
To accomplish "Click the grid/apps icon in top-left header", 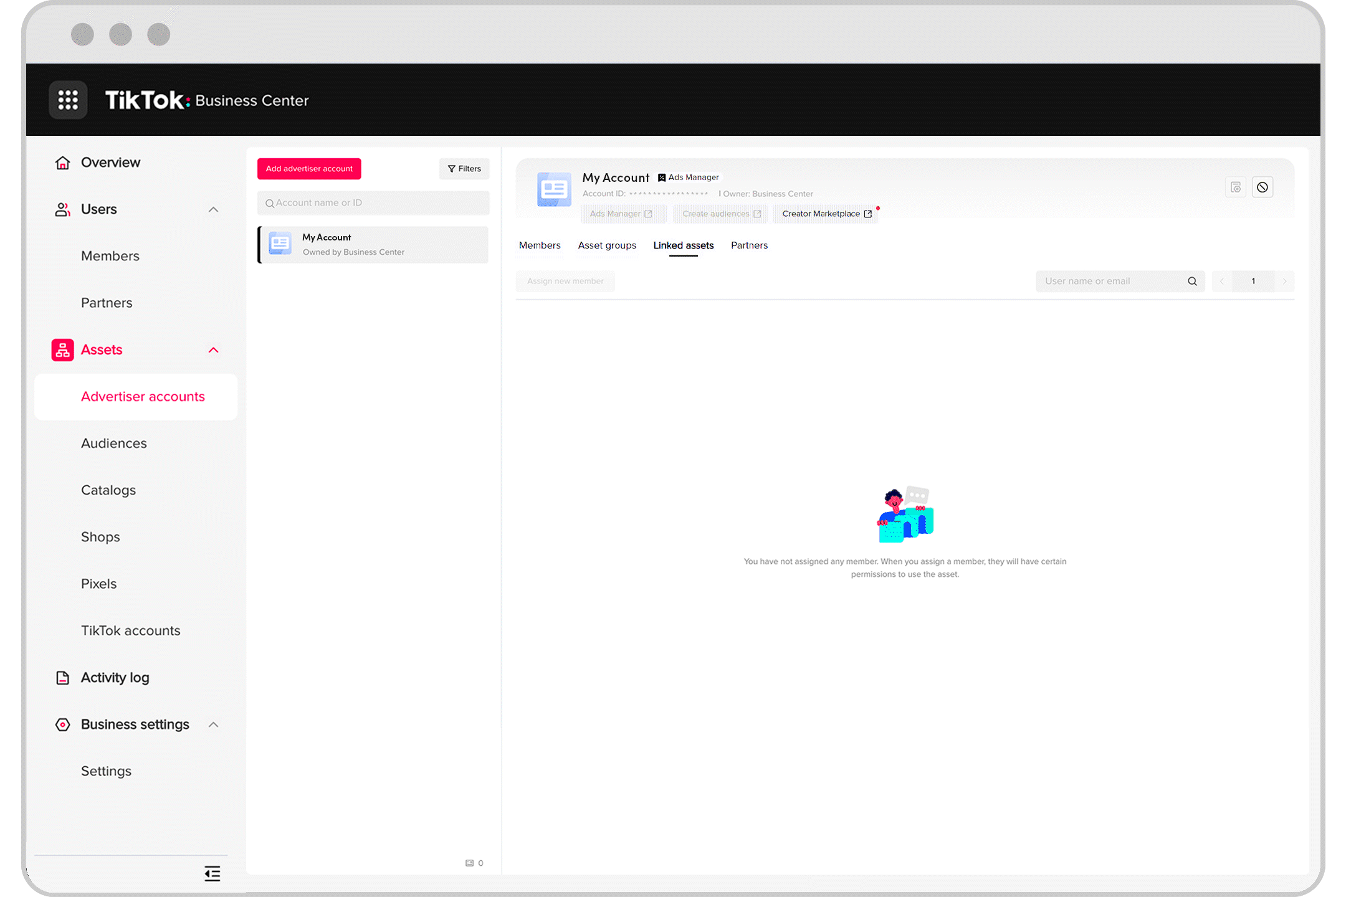I will click(x=68, y=99).
